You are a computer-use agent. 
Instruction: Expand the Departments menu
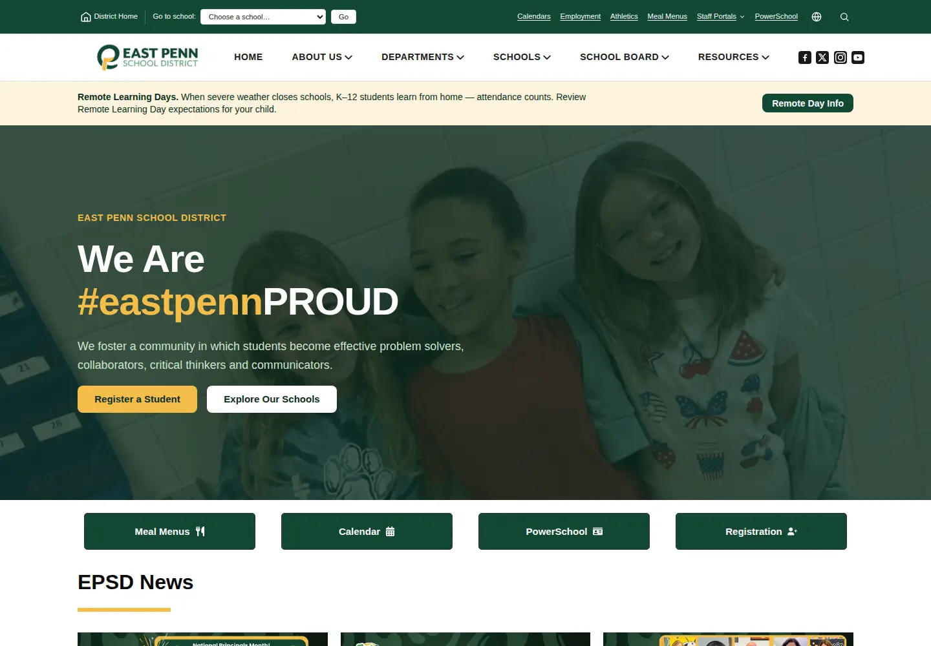pyautogui.click(x=423, y=57)
